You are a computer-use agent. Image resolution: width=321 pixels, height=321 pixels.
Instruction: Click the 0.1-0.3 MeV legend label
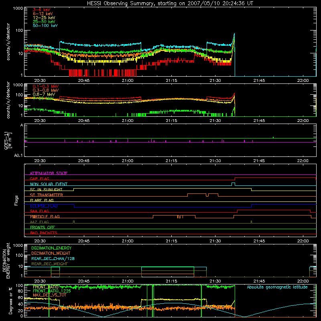tap(46, 86)
